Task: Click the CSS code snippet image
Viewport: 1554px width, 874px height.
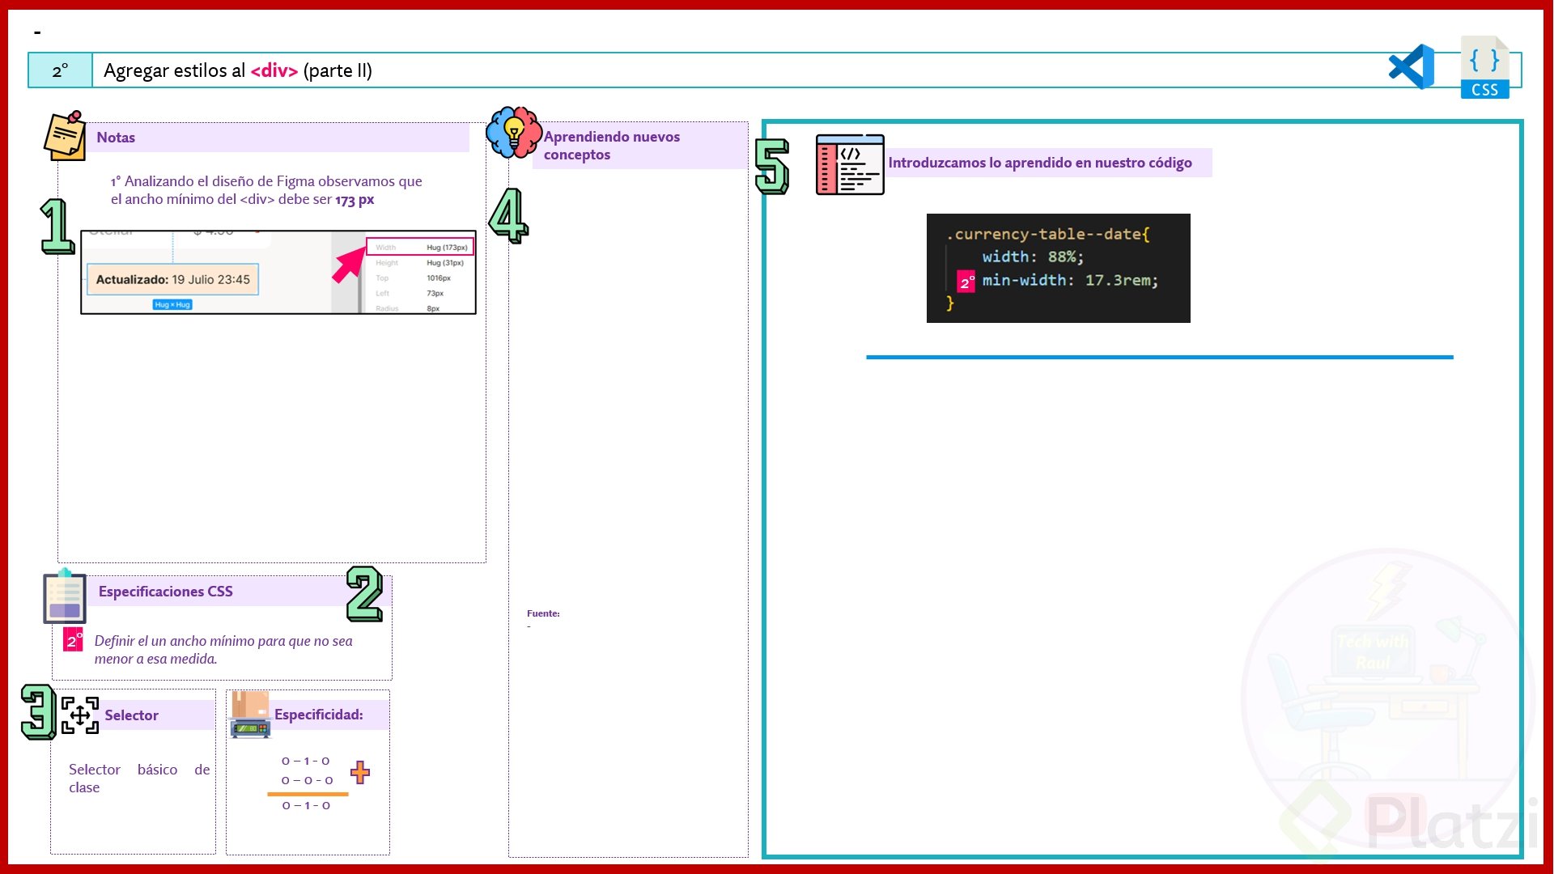Action: pos(1059,268)
